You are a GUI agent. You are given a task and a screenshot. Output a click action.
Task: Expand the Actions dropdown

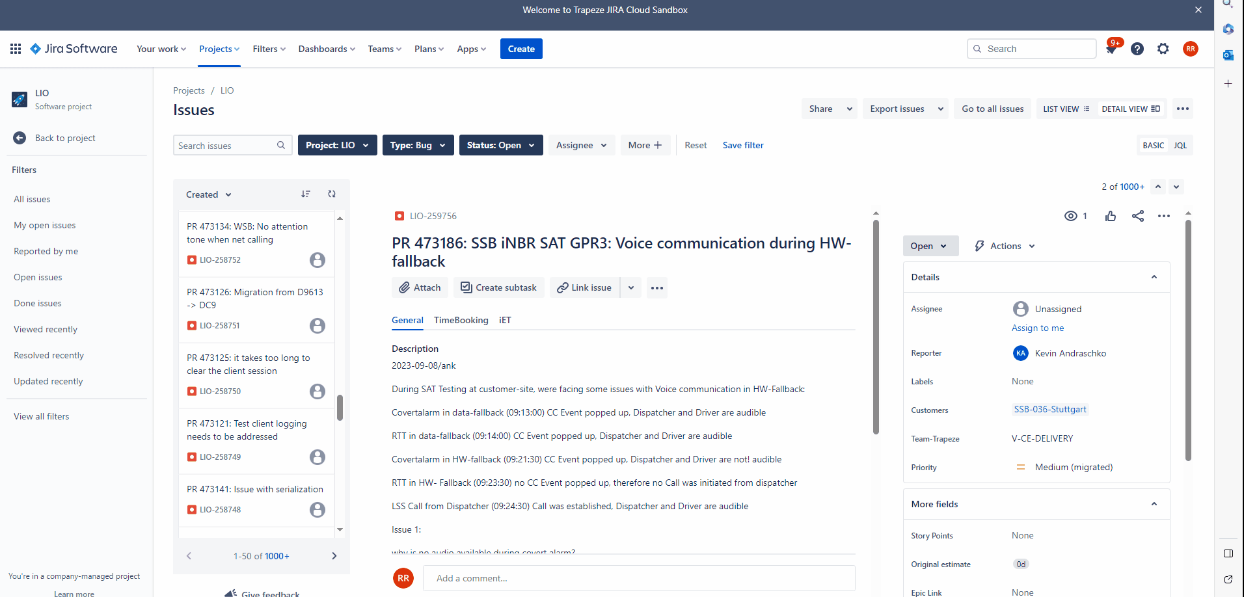pyautogui.click(x=1004, y=246)
